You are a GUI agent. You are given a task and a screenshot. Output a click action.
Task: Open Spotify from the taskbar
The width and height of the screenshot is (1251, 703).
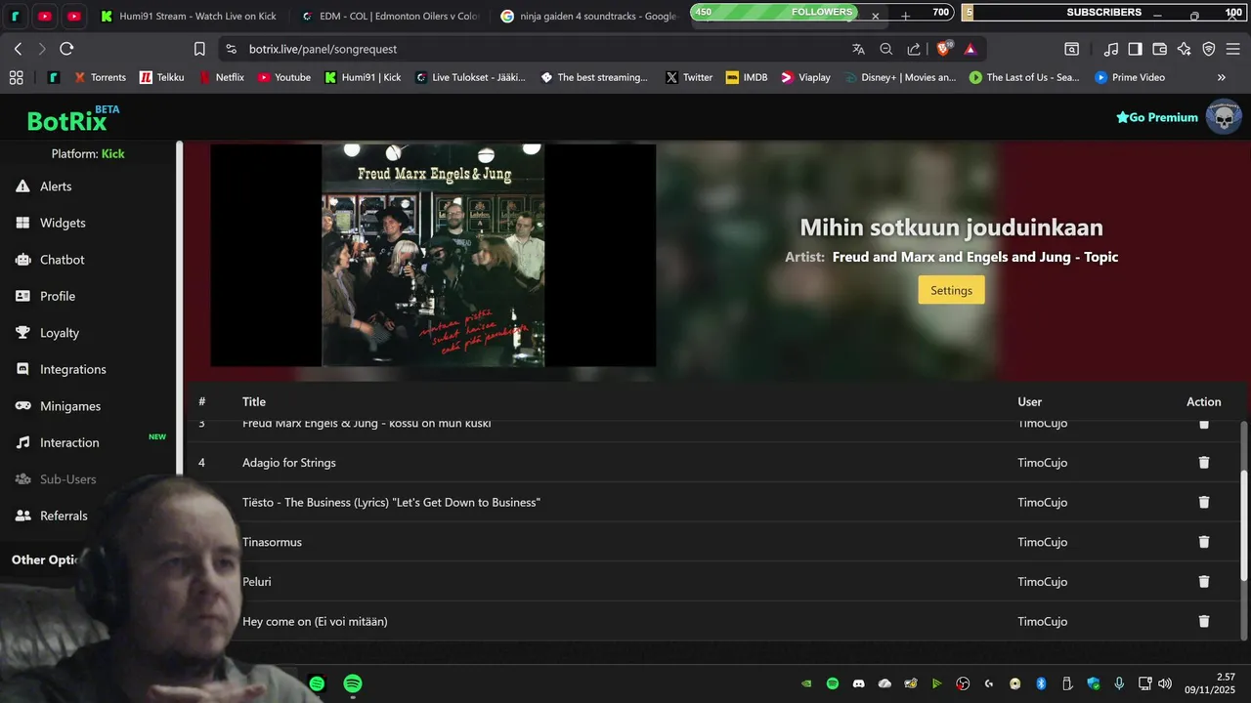tap(353, 683)
